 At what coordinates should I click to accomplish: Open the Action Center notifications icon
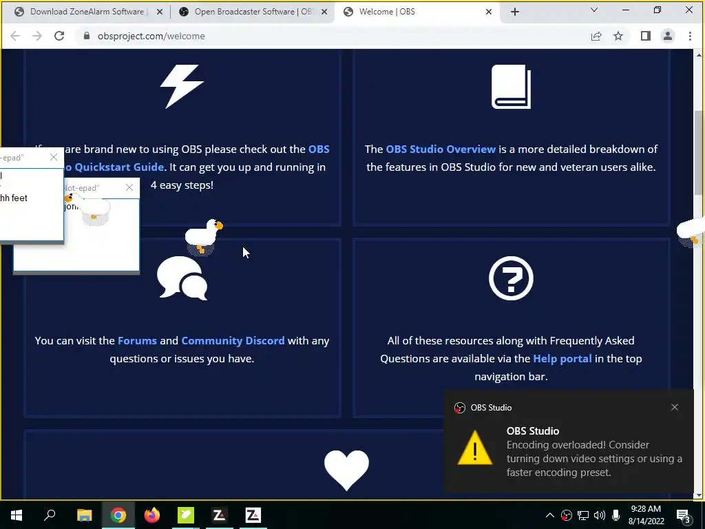[684, 515]
